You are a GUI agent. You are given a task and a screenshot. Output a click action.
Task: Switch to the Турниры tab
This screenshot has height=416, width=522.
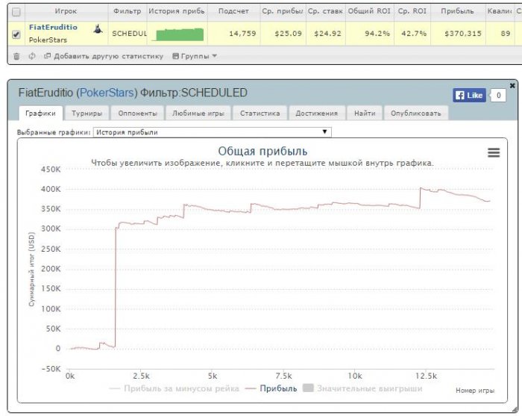pos(87,114)
